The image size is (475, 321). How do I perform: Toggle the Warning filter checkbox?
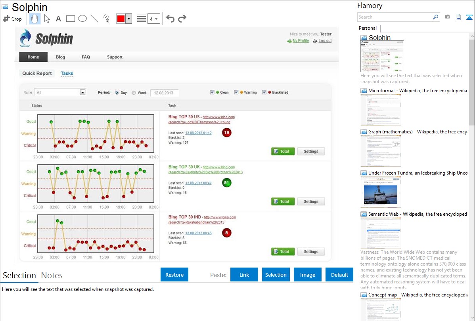[x=236, y=92]
